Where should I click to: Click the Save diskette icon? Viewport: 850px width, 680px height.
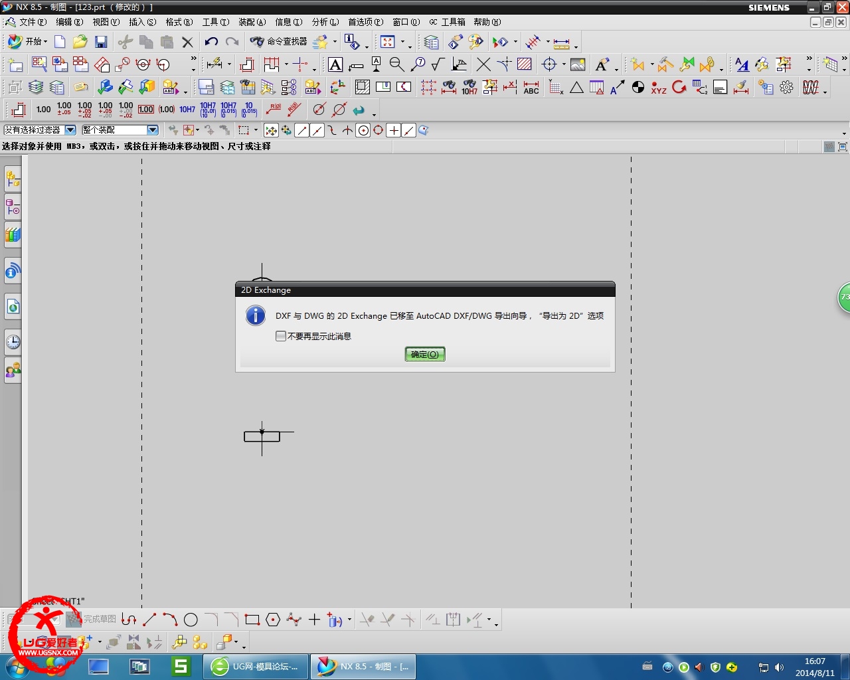click(x=101, y=42)
